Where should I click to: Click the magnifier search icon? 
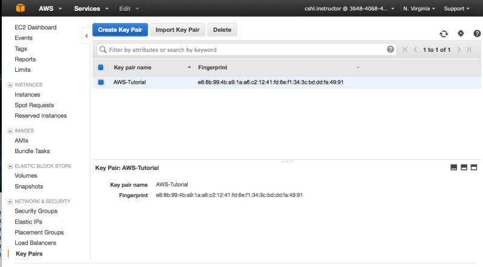[x=103, y=49]
